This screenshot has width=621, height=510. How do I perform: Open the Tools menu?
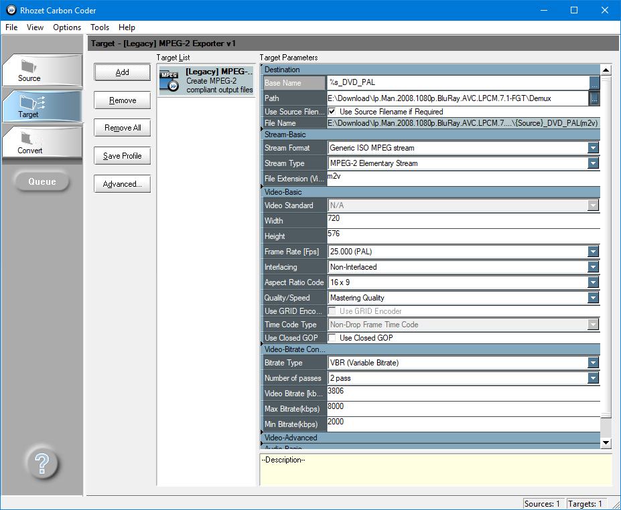[99, 27]
